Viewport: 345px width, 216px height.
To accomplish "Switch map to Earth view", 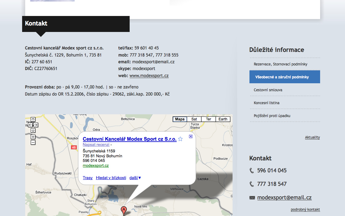I will tap(223, 119).
